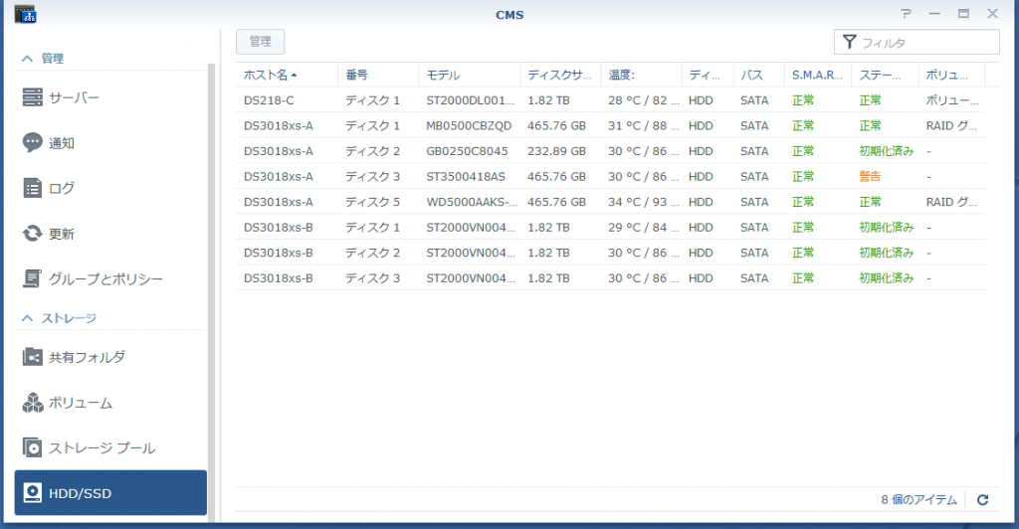The image size is (1019, 529).
Task: Click the 管理 button above the table
Action: (x=260, y=42)
